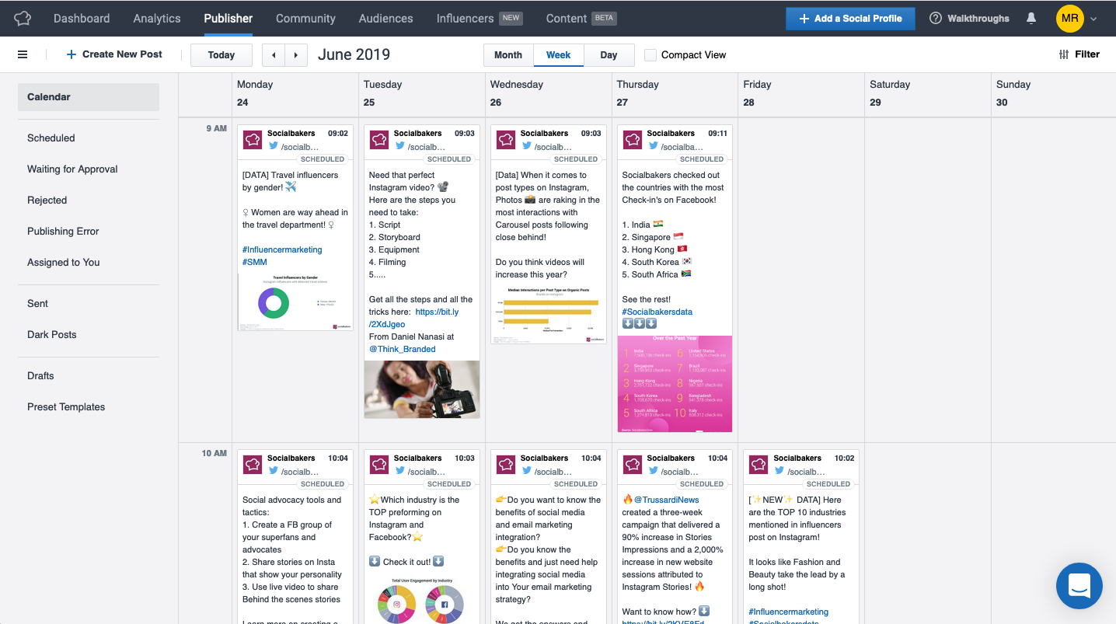Click Twitter icon on Wednesday 10:04 post
The width and height of the screenshot is (1116, 624).
(x=527, y=471)
